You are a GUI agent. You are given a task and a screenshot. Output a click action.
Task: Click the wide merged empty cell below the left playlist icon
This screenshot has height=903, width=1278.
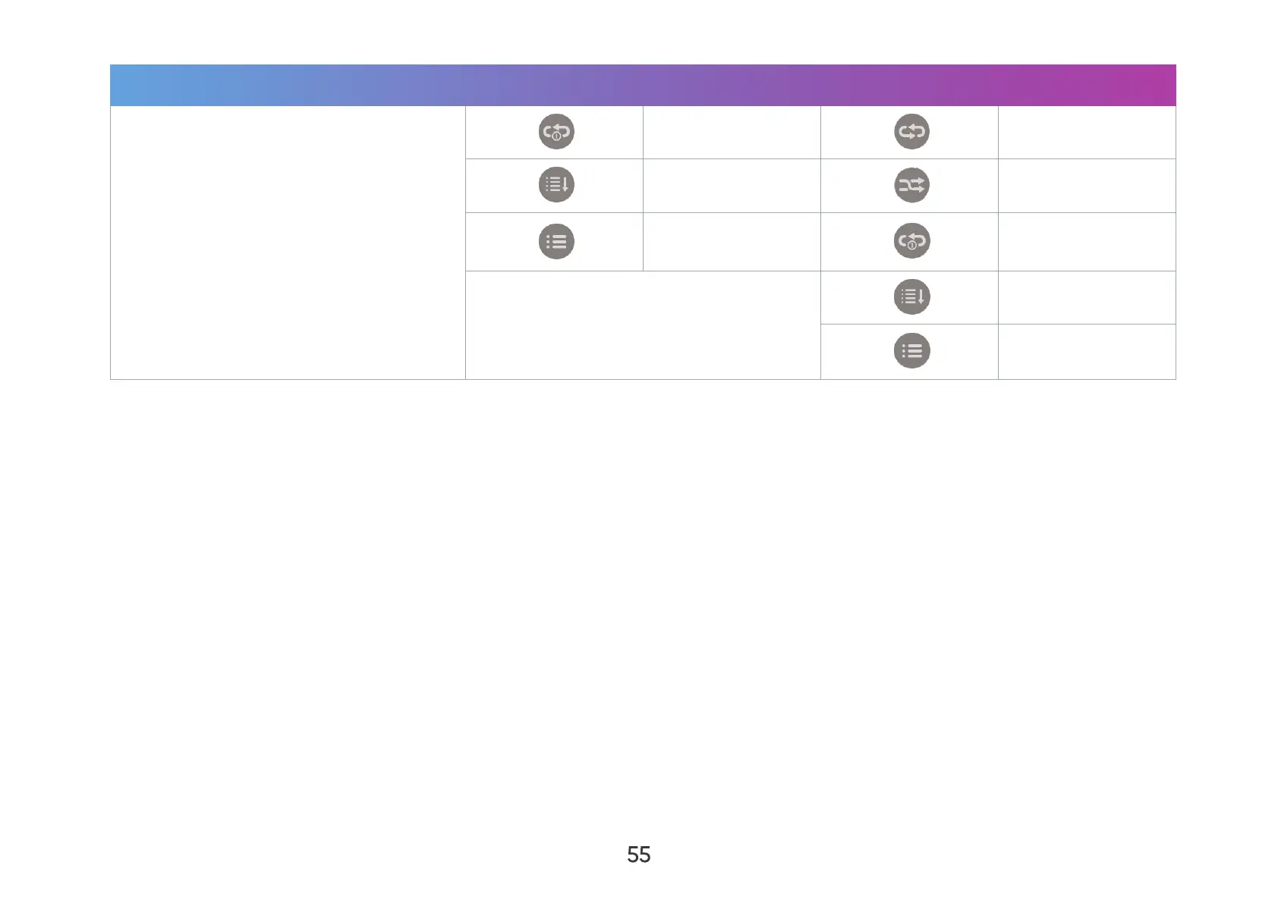click(643, 325)
